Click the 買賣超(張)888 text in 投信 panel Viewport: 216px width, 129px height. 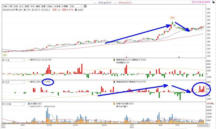pyautogui.click(x=122, y=82)
